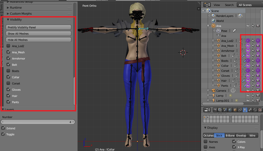The image size is (263, 151).
Task: Open the Object Constraints properties tab
Action: point(240,110)
